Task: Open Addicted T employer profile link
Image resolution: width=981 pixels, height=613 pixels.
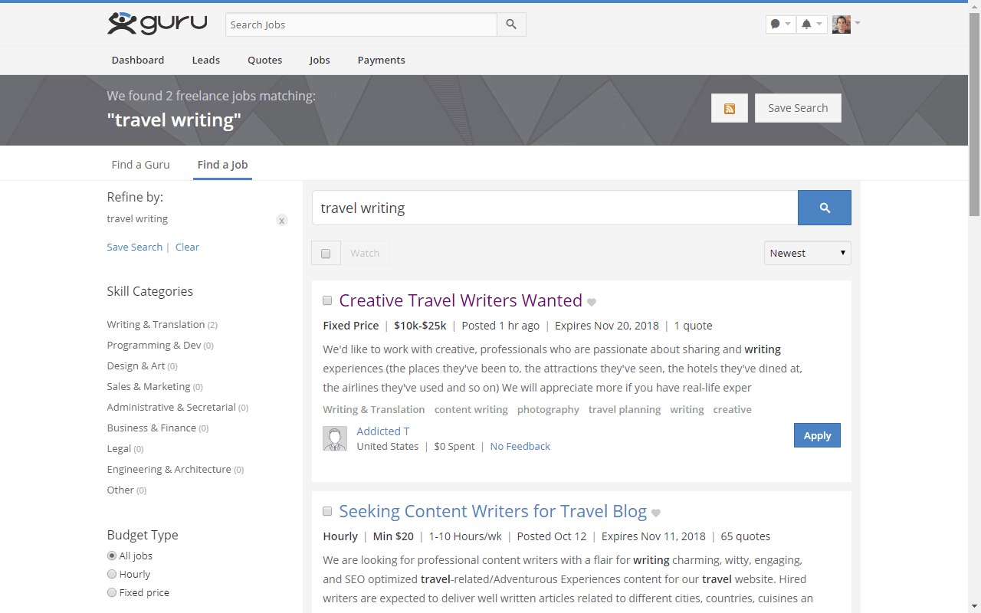Action: (x=383, y=431)
